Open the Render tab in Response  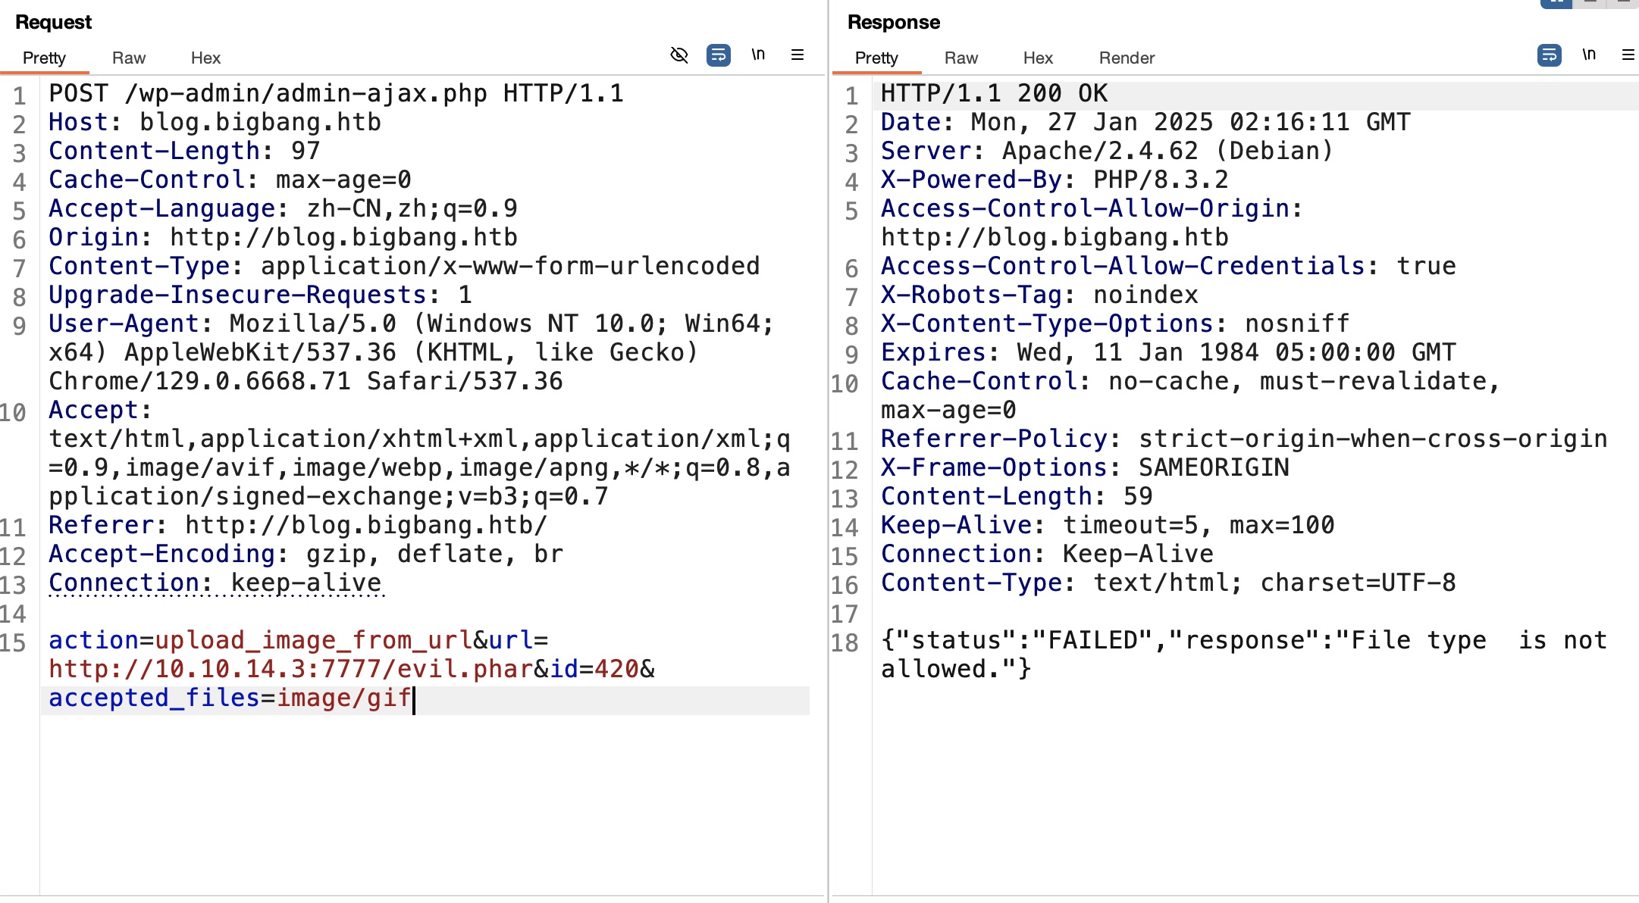click(1127, 58)
